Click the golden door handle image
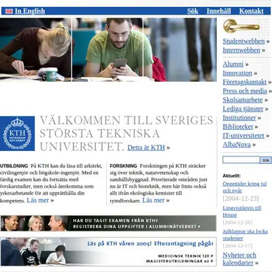This screenshot has width=272, height=272. [x=241, y=26]
